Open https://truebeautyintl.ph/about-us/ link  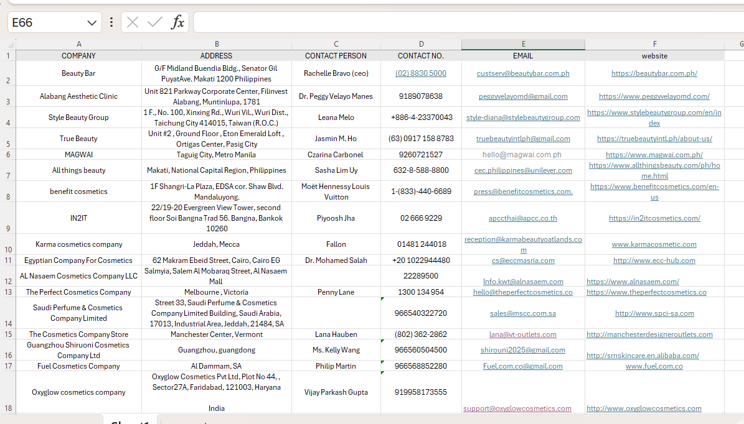654,139
